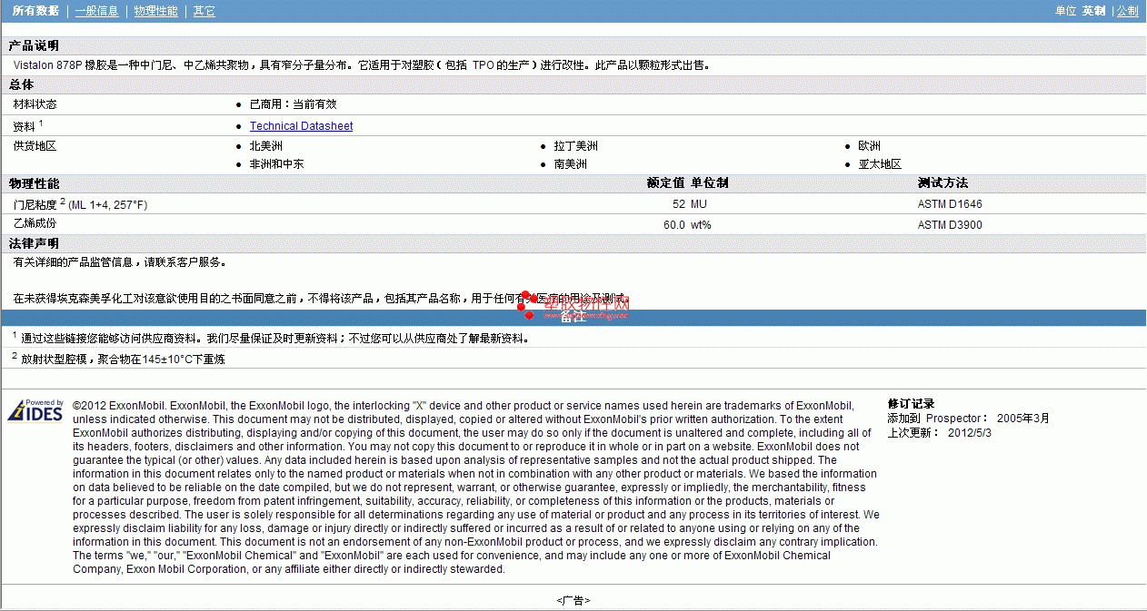Screen dimensions: 1147x611
Task: Select the ethylene content value 60.0
Action: click(x=674, y=224)
